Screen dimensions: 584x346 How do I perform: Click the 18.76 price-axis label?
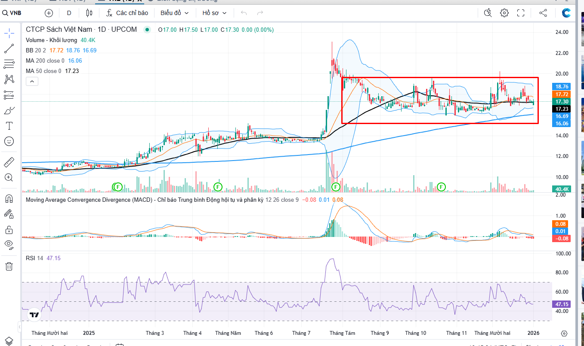pyautogui.click(x=562, y=86)
